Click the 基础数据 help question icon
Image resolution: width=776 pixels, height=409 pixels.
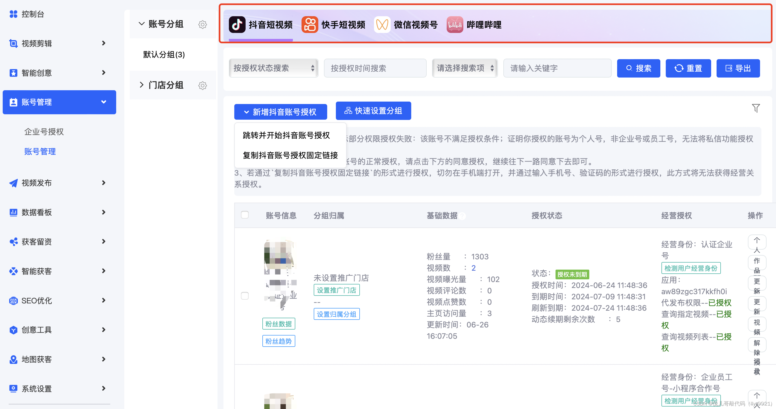coord(462,216)
